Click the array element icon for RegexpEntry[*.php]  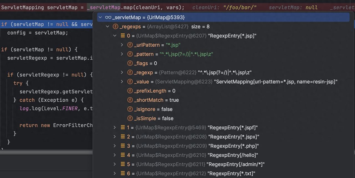point(123,146)
